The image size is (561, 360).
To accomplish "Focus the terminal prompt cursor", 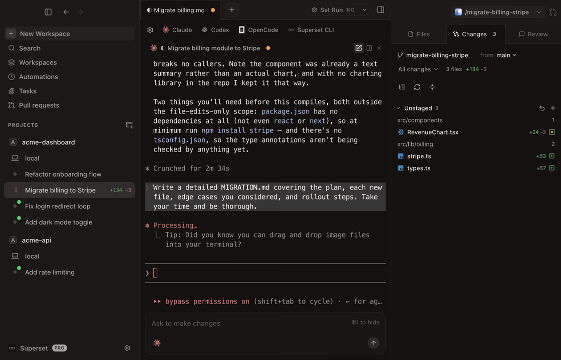I will 155,273.
